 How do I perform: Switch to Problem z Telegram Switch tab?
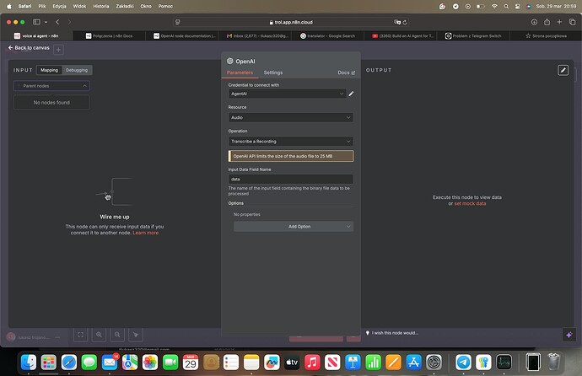click(473, 36)
